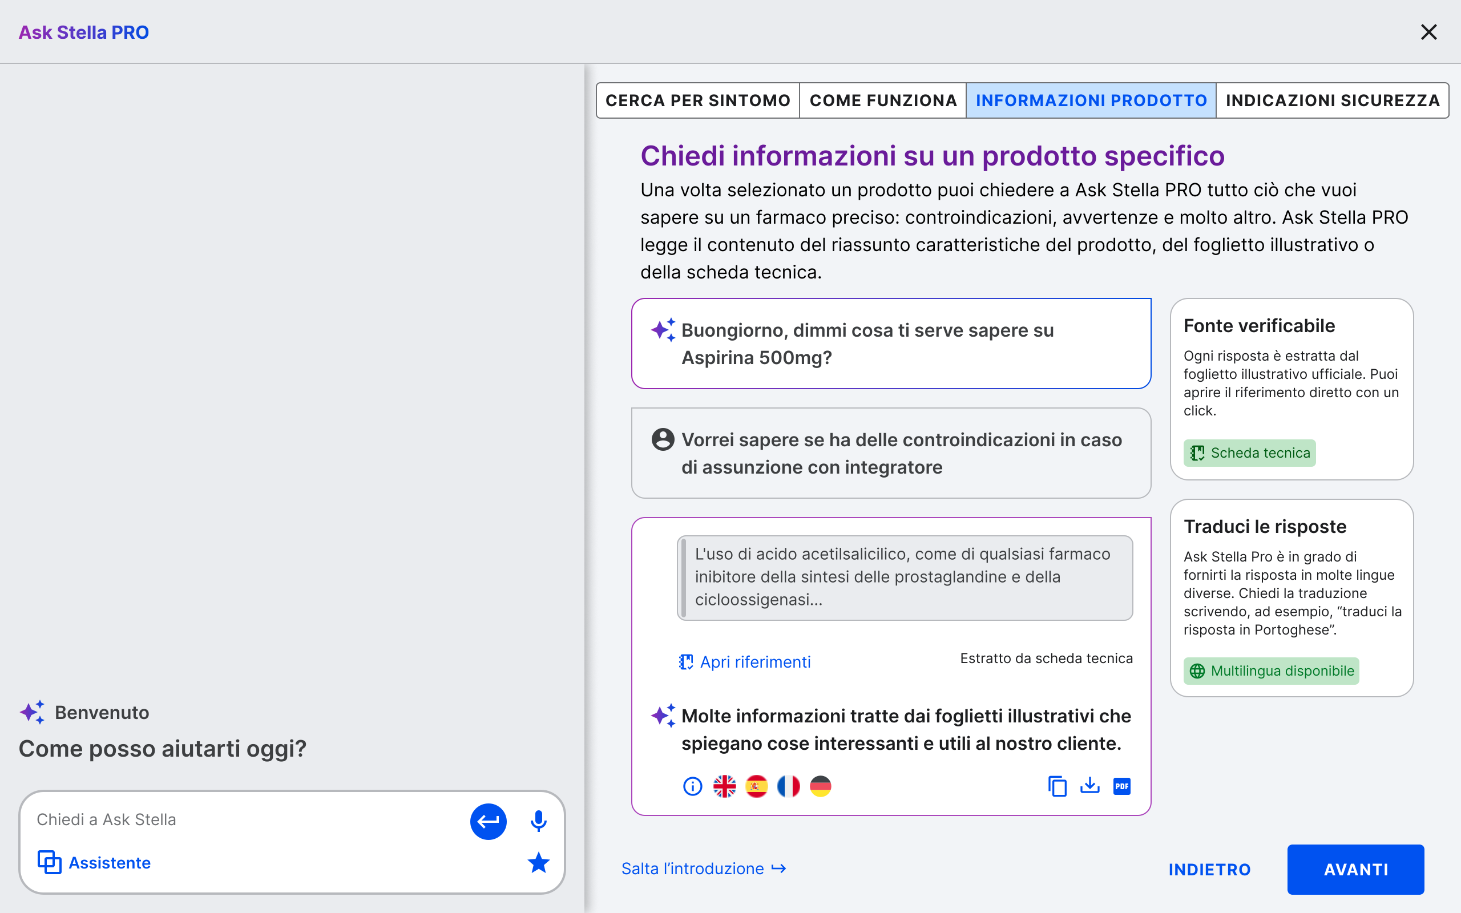The height and width of the screenshot is (913, 1461).
Task: Click the Ask Stella PRO title
Action: [x=84, y=32]
